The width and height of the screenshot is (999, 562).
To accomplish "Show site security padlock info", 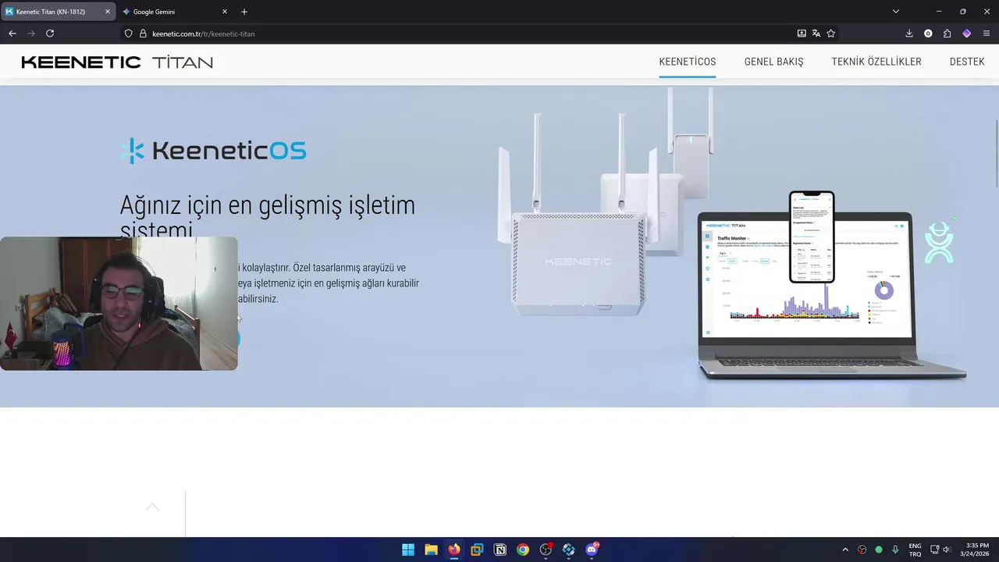I will (143, 34).
